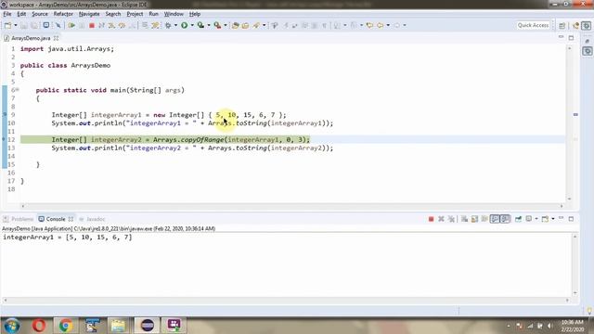Open the Run configurations dropdown arrow
The width and height of the screenshot is (594, 334).
coord(192,25)
